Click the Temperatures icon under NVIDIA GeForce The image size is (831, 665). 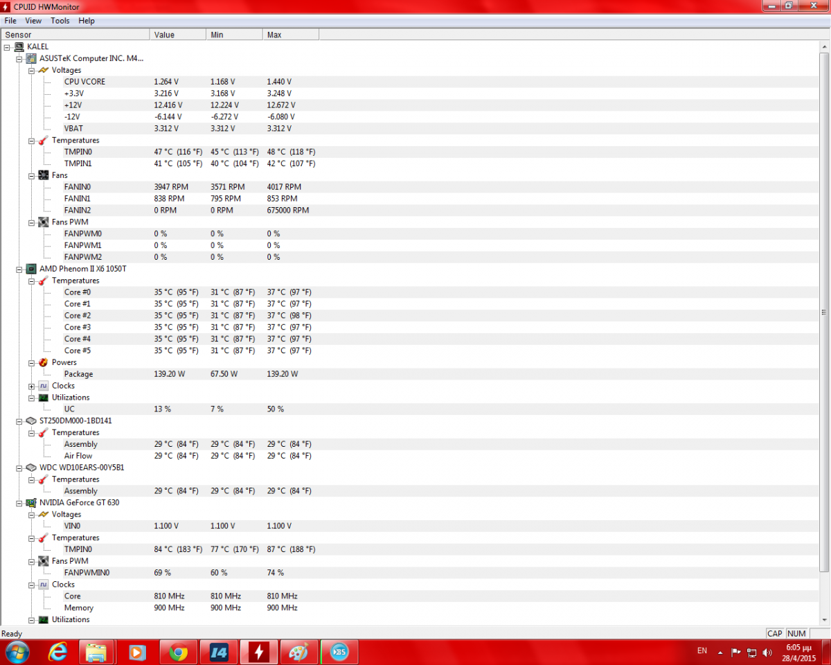click(x=44, y=538)
